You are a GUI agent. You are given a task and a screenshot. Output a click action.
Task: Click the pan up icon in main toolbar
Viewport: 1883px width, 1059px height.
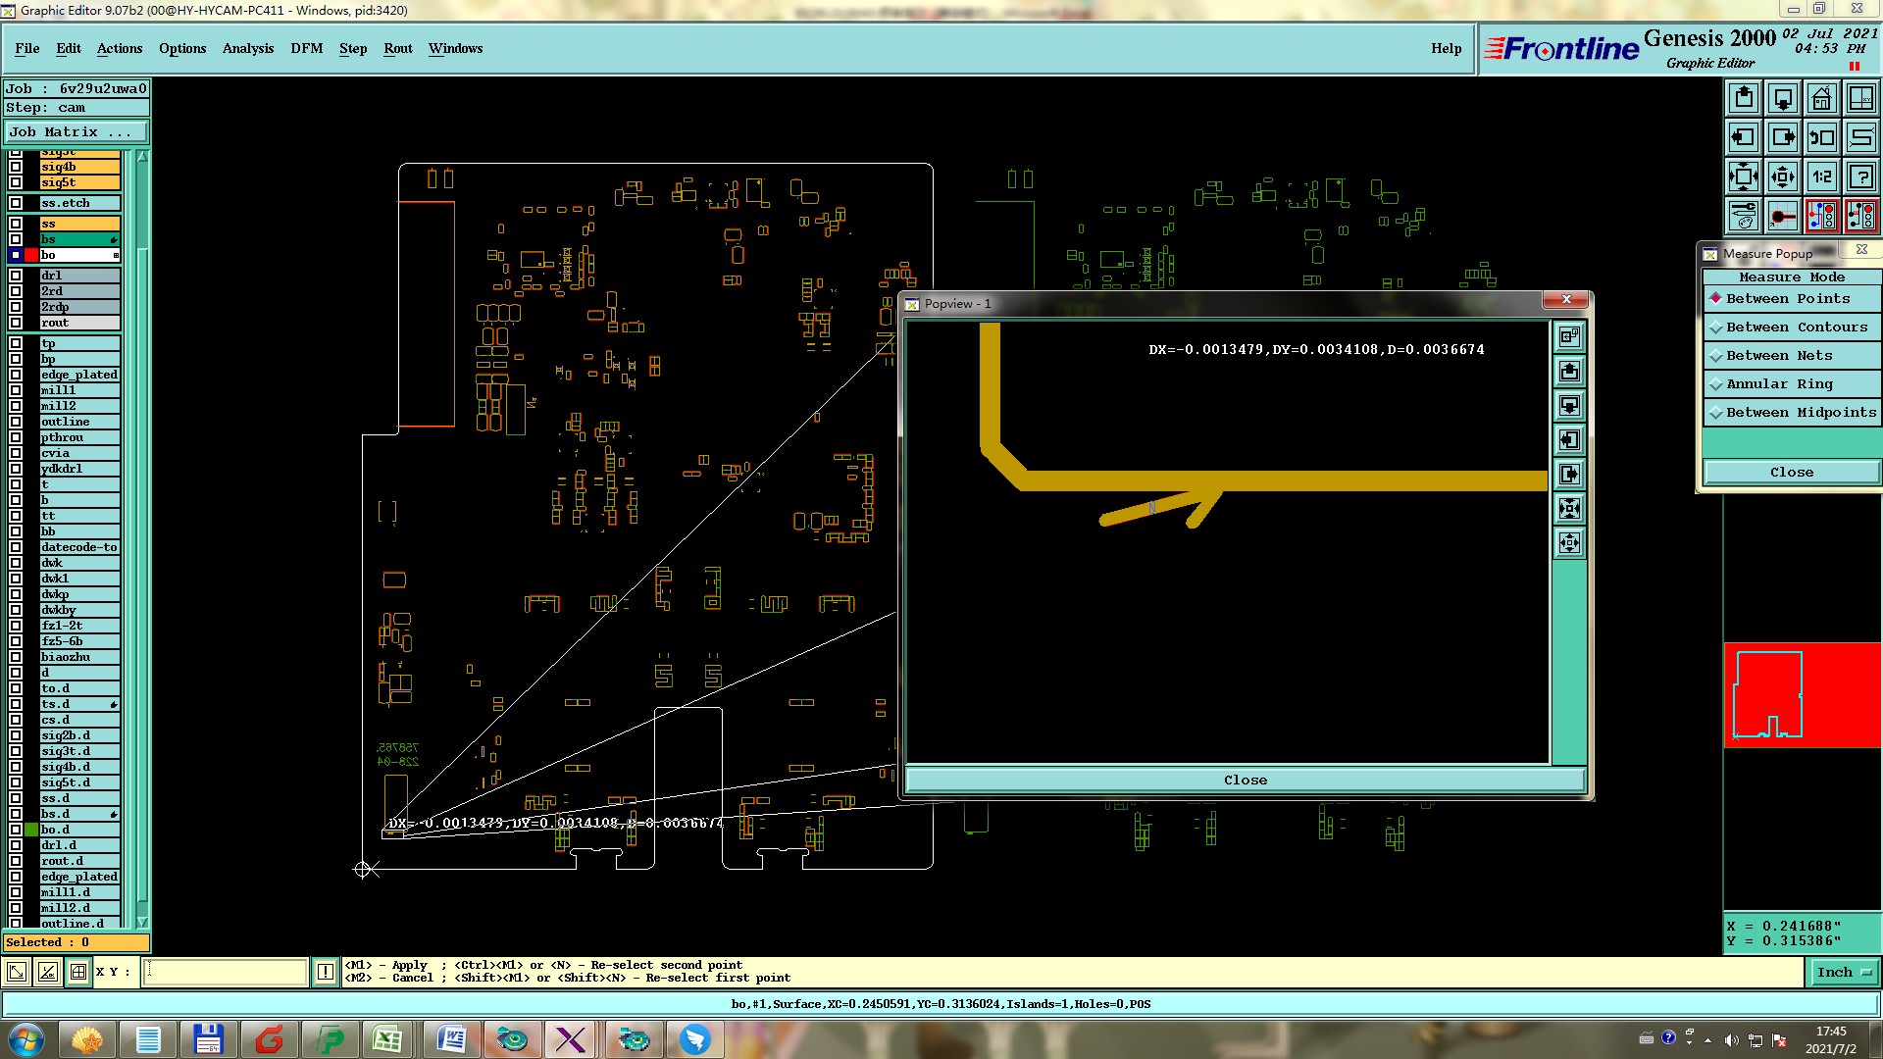click(1744, 98)
